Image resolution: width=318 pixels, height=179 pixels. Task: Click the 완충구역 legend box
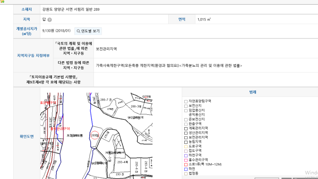coord(186,124)
